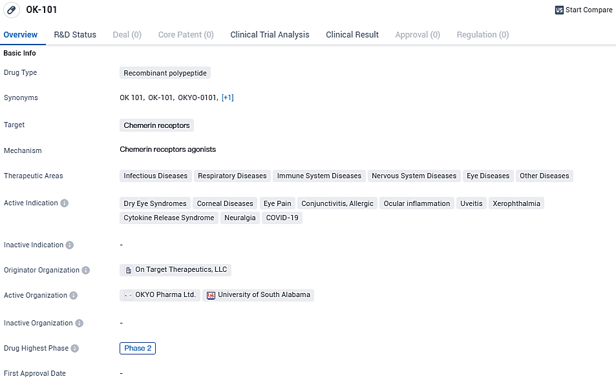Click the Inactive Indication info icon
The height and width of the screenshot is (379, 616).
click(x=70, y=245)
